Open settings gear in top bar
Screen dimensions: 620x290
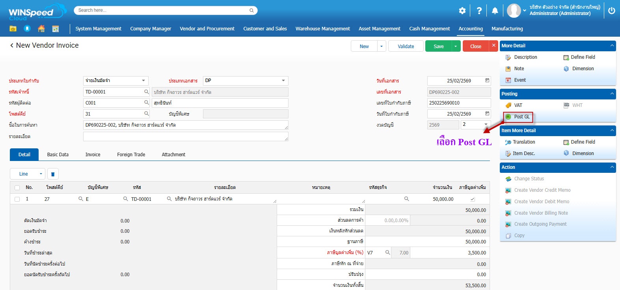pos(462,11)
